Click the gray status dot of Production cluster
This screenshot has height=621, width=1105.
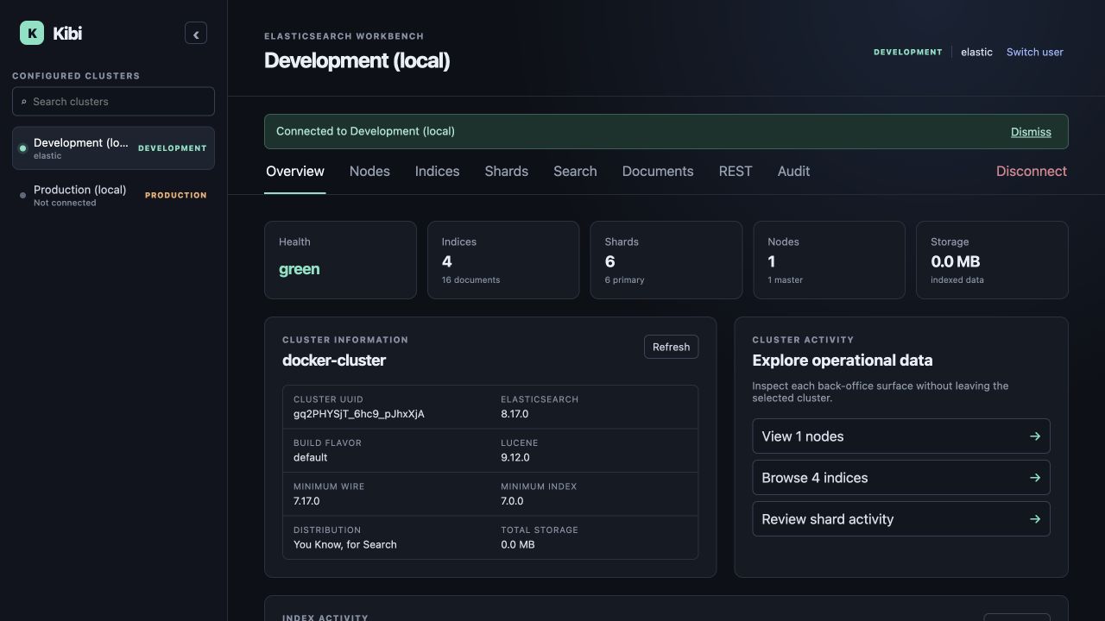point(23,196)
